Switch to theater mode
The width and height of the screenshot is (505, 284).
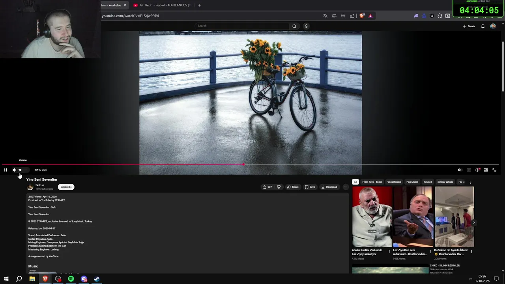click(x=486, y=170)
